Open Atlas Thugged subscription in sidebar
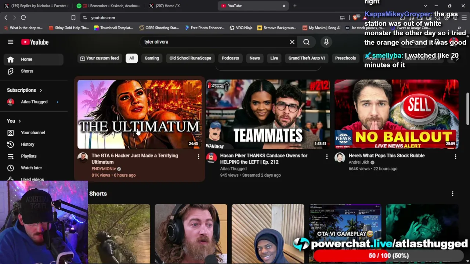This screenshot has width=470, height=264. [33, 102]
